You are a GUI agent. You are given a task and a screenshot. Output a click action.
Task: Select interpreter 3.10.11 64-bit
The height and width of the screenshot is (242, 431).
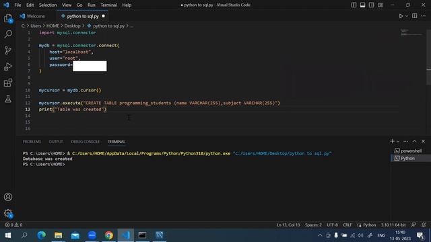[393, 225]
